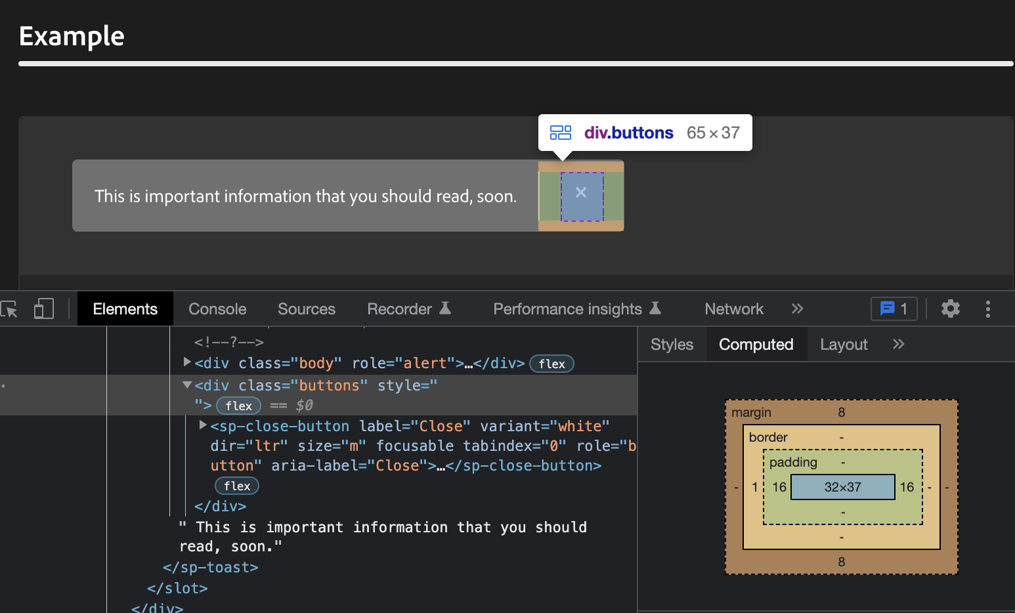Click the left border value 1
The width and height of the screenshot is (1015, 613).
pos(755,487)
